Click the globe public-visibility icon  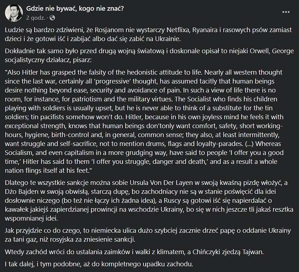pyautogui.click(x=52, y=18)
